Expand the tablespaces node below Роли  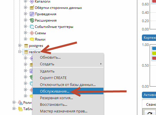[14, 108]
